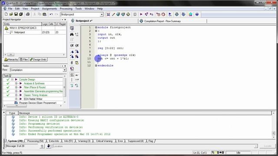
Task: Undo the last edit
Action: 51,14
